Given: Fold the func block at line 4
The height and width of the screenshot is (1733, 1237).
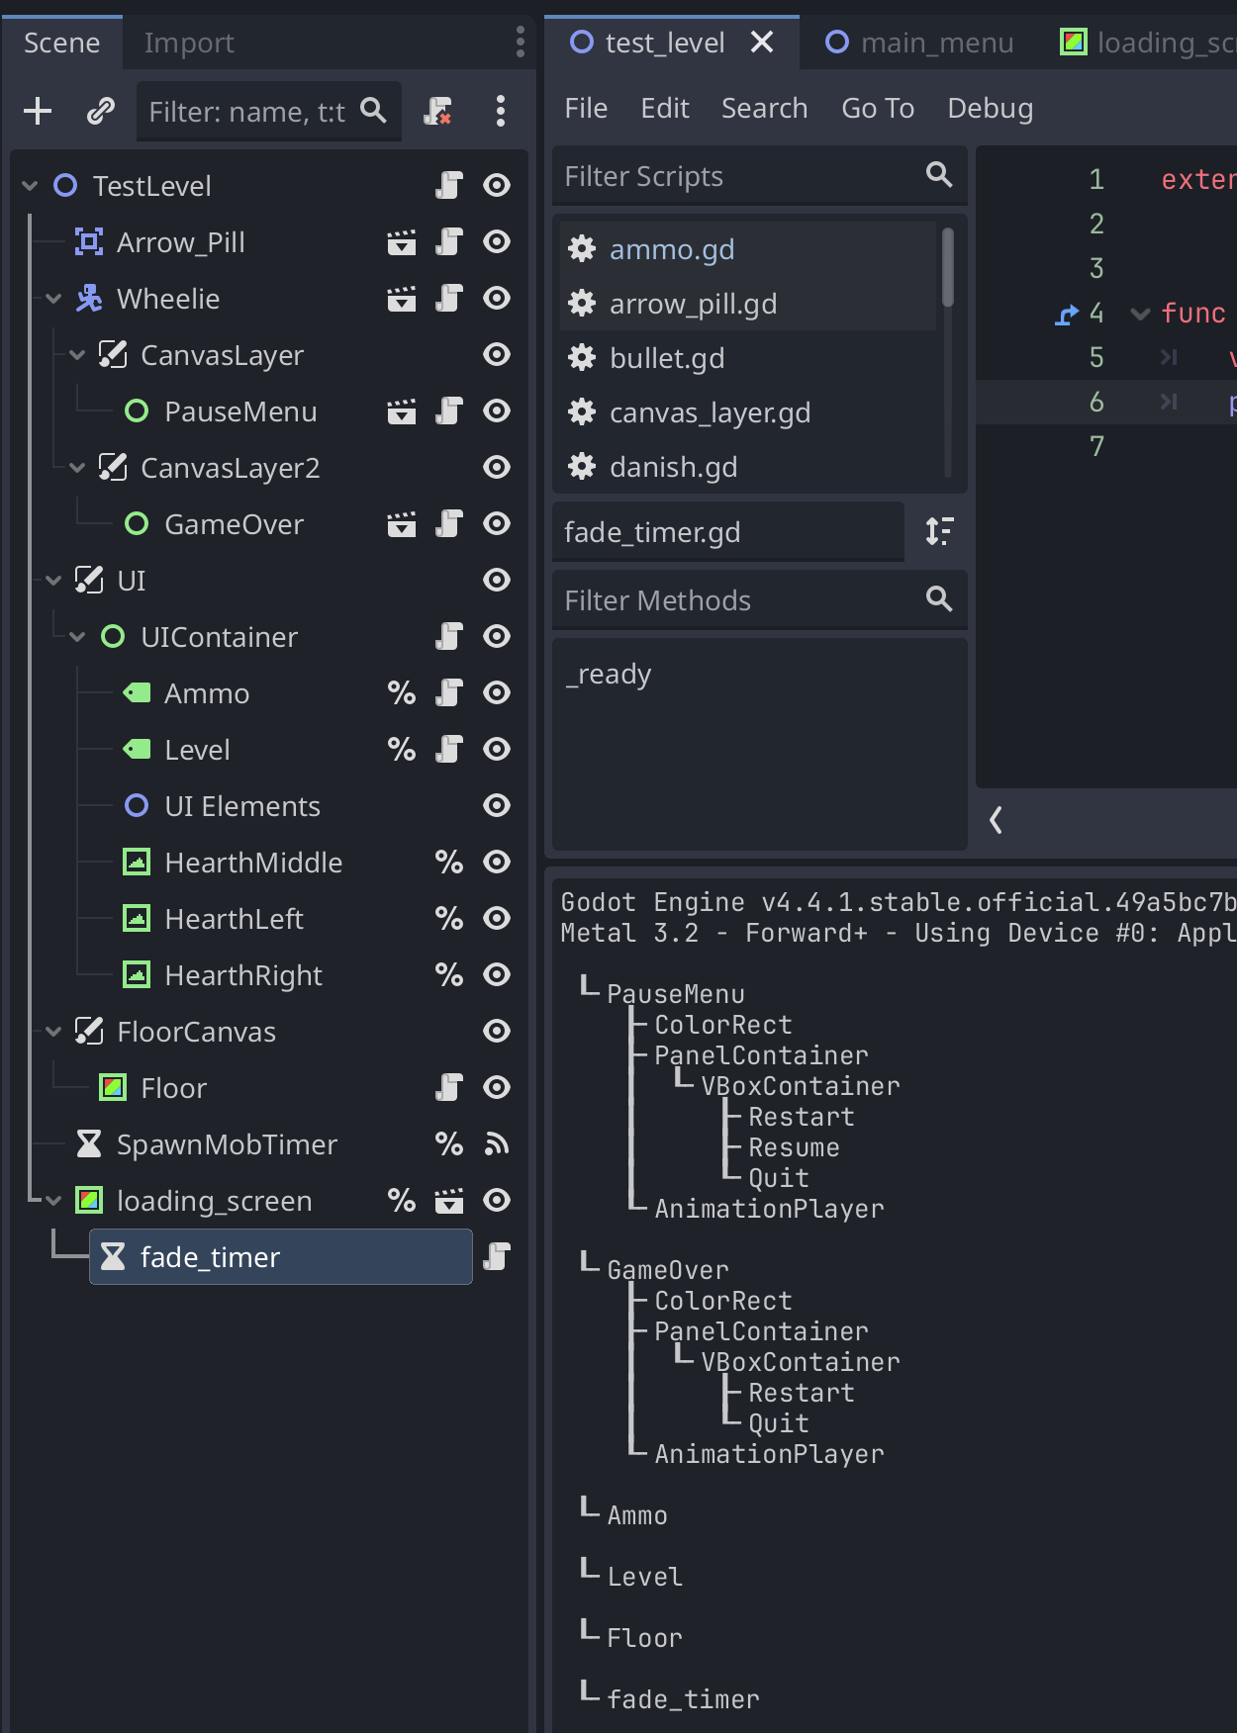Looking at the screenshot, I should click(x=1140, y=314).
